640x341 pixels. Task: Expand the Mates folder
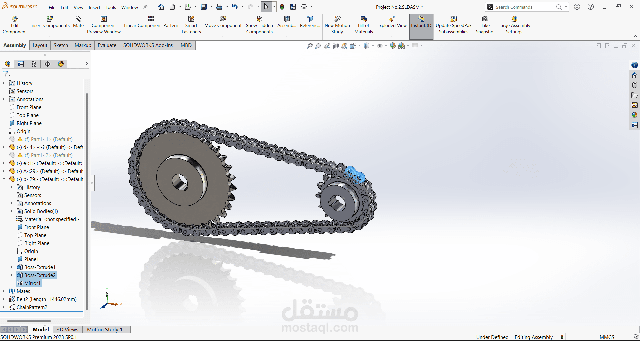click(x=4, y=291)
